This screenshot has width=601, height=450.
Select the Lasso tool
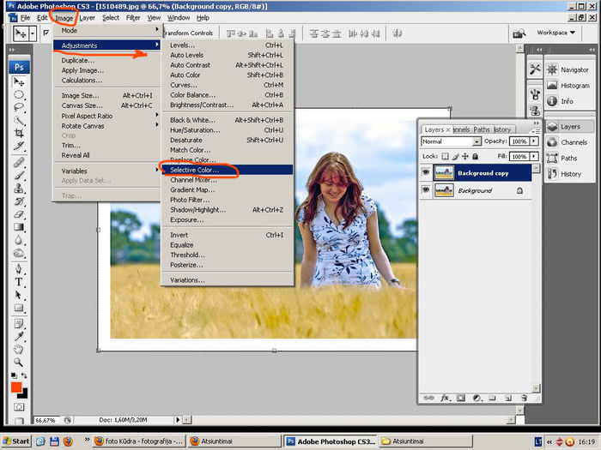tap(19, 107)
